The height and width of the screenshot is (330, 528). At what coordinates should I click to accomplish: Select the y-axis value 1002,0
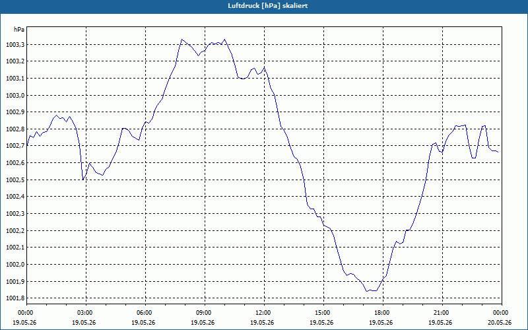[15, 265]
